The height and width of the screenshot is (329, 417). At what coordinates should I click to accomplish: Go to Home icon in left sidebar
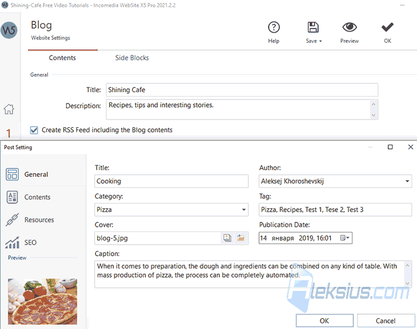(x=9, y=109)
